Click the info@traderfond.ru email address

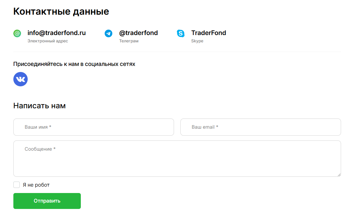[57, 33]
